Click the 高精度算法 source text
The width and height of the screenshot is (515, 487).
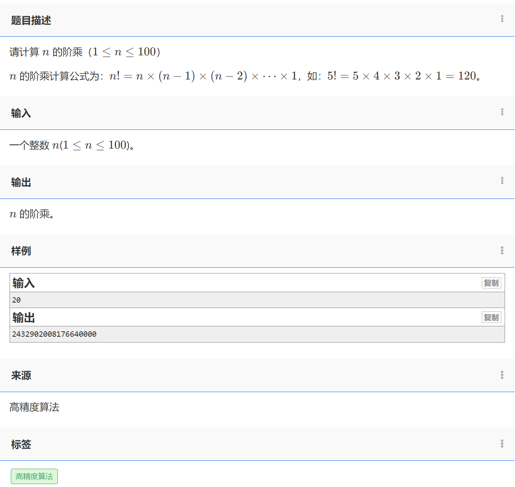34,407
